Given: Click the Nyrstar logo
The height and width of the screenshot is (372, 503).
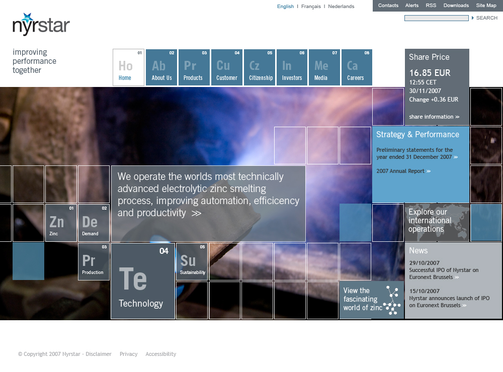Looking at the screenshot, I should click(x=41, y=25).
